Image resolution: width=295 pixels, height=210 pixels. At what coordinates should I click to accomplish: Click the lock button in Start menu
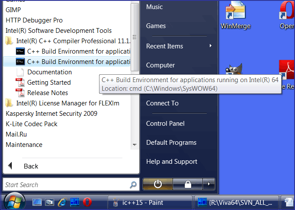pos(188,185)
